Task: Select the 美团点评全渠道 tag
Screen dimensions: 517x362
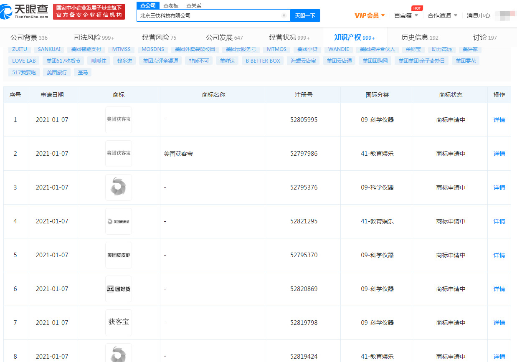Action: point(161,61)
